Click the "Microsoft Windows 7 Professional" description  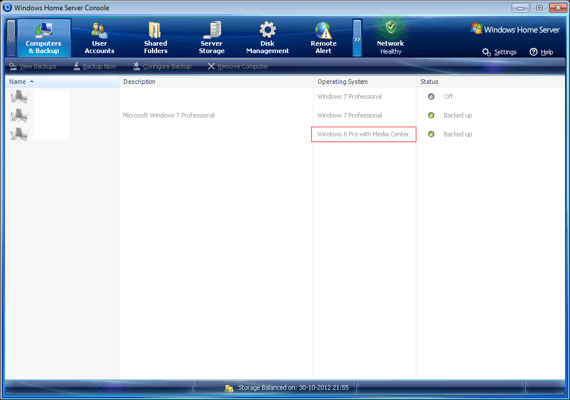168,115
